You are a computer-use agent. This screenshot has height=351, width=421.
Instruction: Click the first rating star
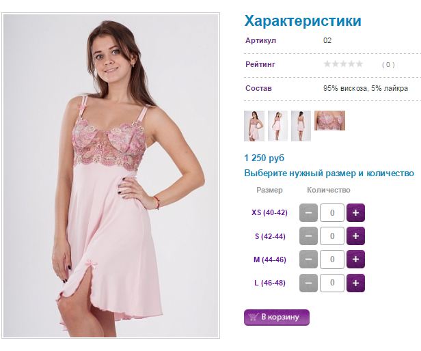[327, 64]
